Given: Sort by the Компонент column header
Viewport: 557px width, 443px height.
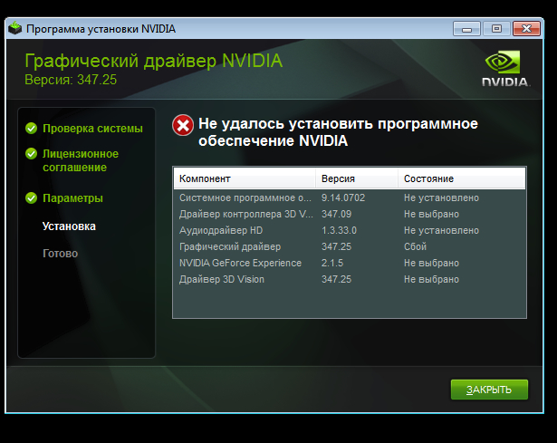Looking at the screenshot, I should [x=245, y=178].
